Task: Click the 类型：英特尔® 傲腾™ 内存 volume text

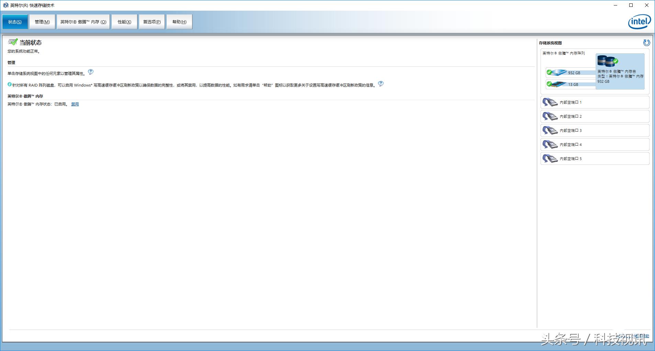Action: 621,76
